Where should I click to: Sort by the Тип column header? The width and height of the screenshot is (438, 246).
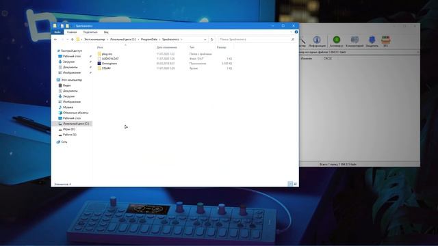(x=192, y=47)
